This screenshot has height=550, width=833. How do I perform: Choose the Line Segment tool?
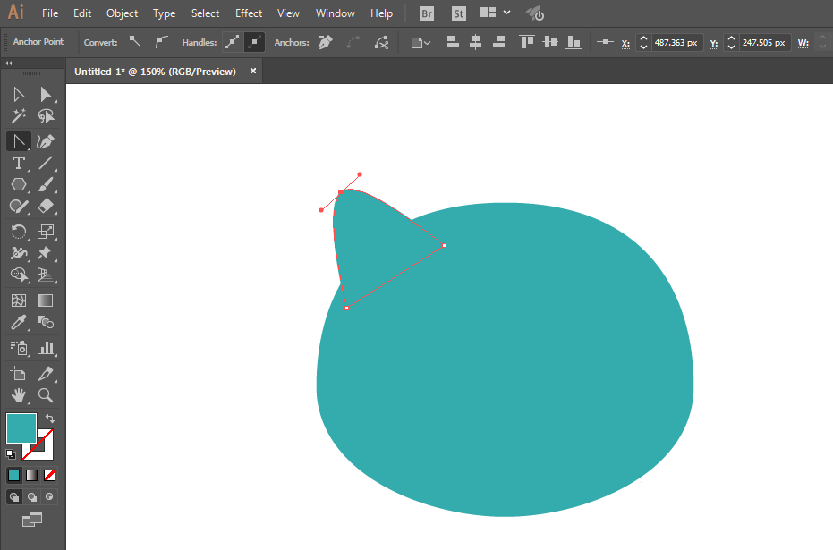[x=46, y=163]
